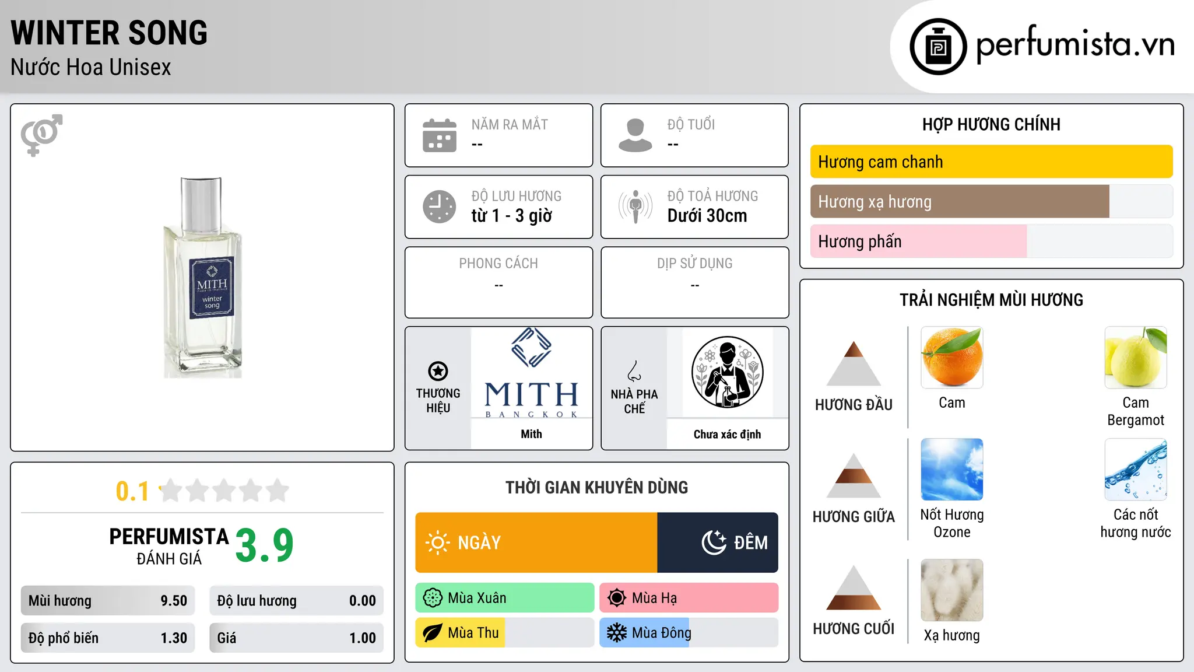Click the perfumista.vn bottle logo icon

coord(938,47)
